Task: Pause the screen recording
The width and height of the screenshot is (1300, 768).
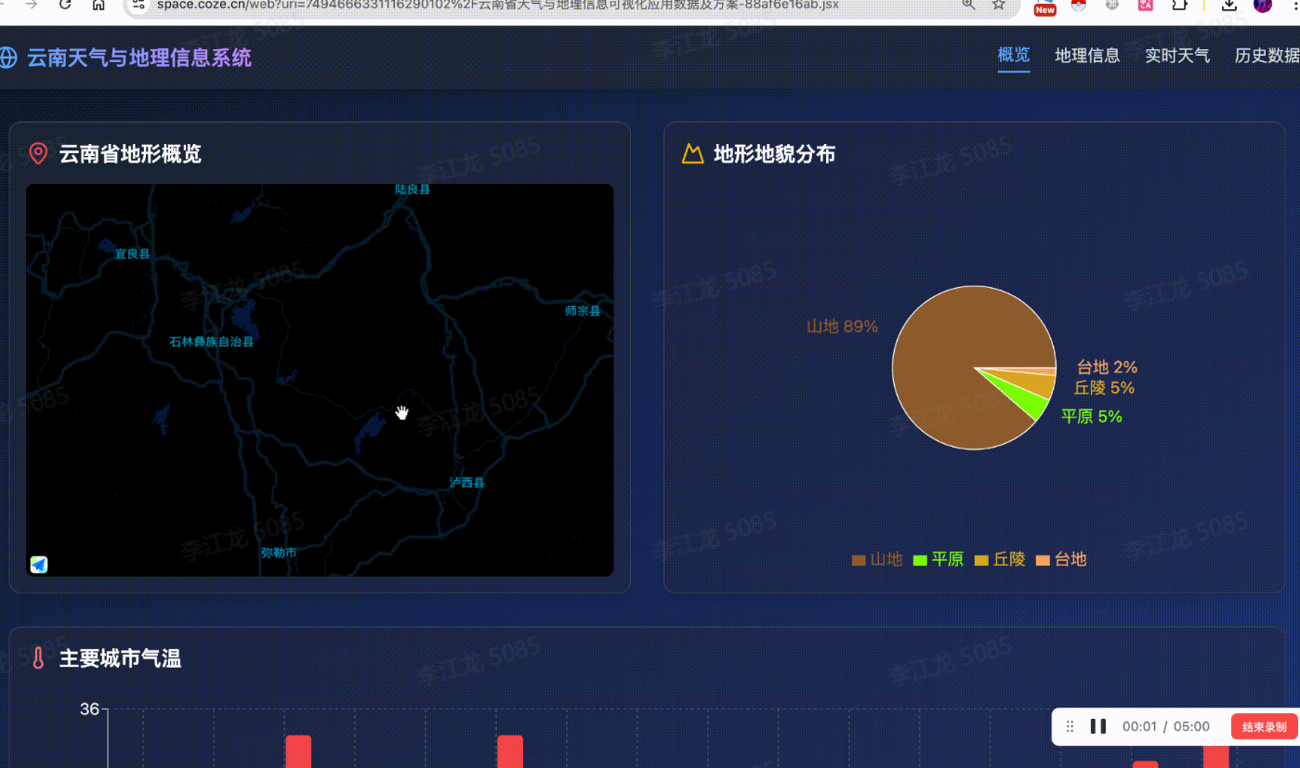Action: pos(1097,726)
